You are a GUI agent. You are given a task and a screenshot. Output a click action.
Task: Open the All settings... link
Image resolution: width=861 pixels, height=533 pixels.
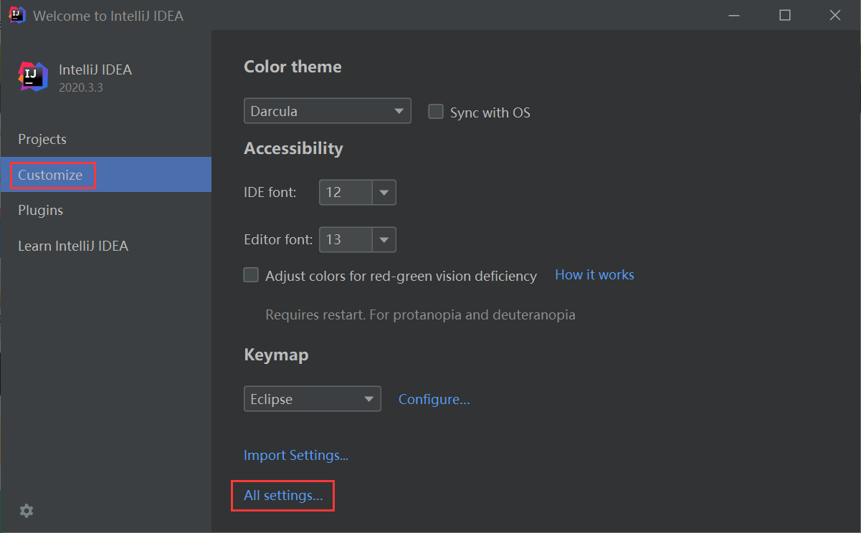pos(283,495)
